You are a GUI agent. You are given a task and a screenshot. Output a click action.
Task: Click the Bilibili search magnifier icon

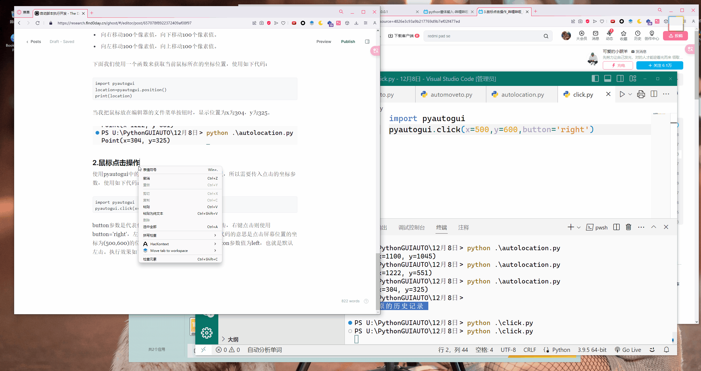pos(546,36)
